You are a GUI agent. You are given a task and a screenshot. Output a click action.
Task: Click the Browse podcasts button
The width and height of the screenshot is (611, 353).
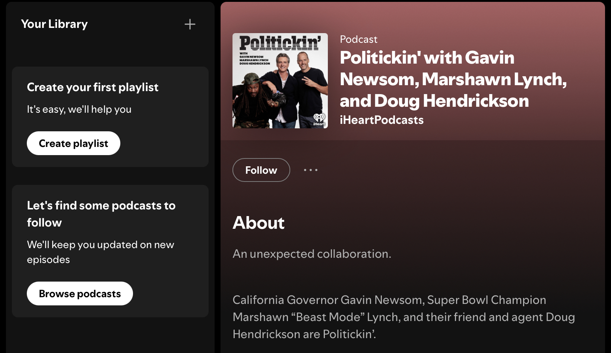pos(80,293)
